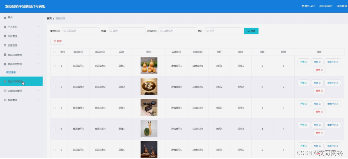
Task: Click the 店铺名称4 cell
Action: (198, 129)
